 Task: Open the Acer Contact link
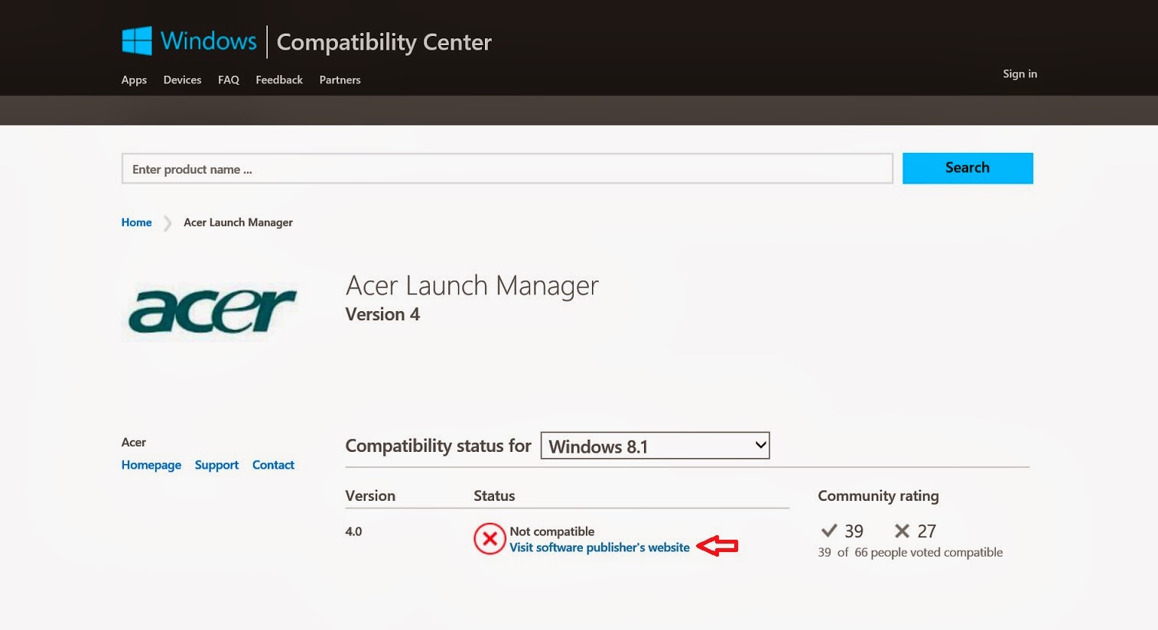pos(273,465)
